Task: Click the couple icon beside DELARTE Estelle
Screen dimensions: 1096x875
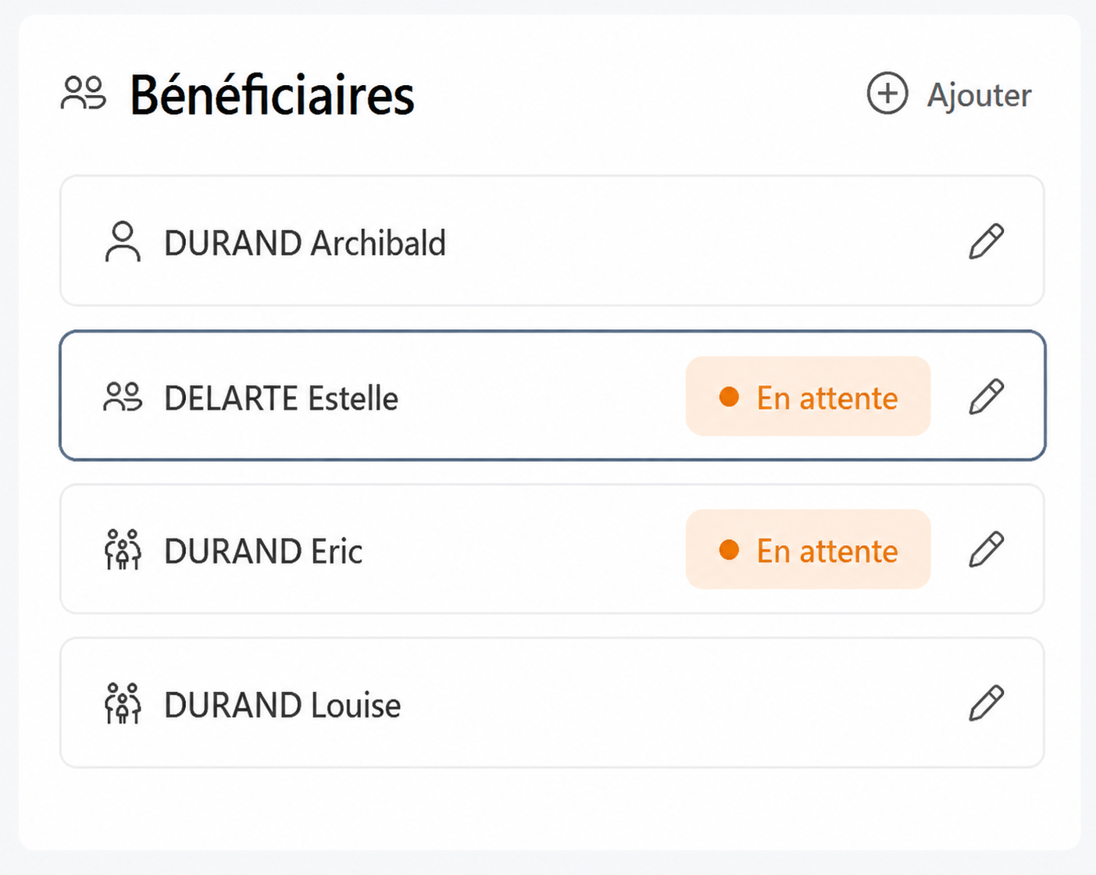Action: (123, 397)
